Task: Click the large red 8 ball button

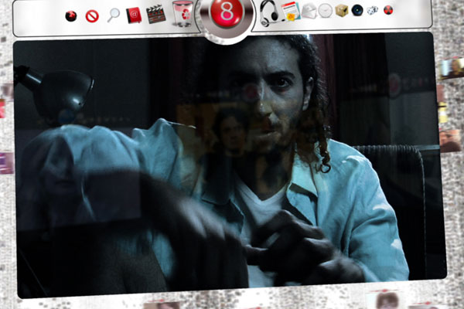Action: (226, 15)
